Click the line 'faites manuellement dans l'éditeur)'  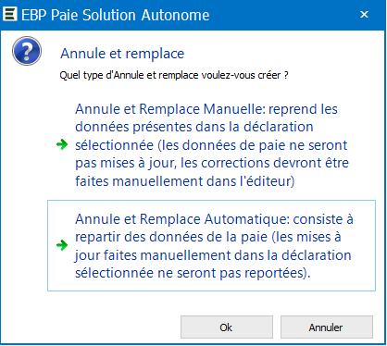point(184,181)
